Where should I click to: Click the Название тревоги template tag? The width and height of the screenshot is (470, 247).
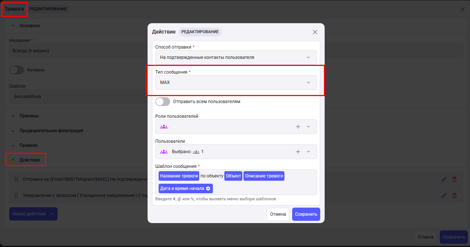179,176
